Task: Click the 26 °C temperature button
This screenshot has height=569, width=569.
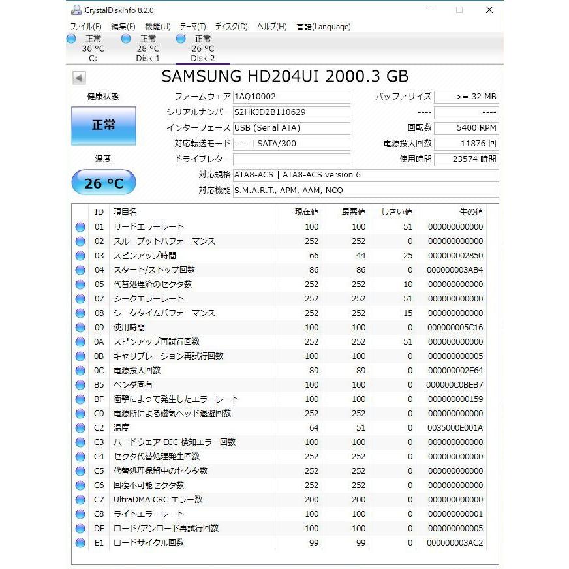Action: tap(103, 183)
